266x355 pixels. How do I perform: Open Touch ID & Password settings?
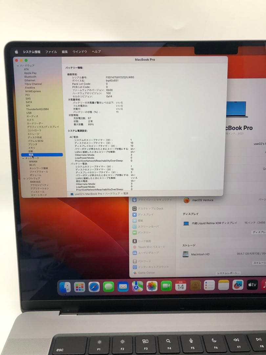[x=149, y=247]
